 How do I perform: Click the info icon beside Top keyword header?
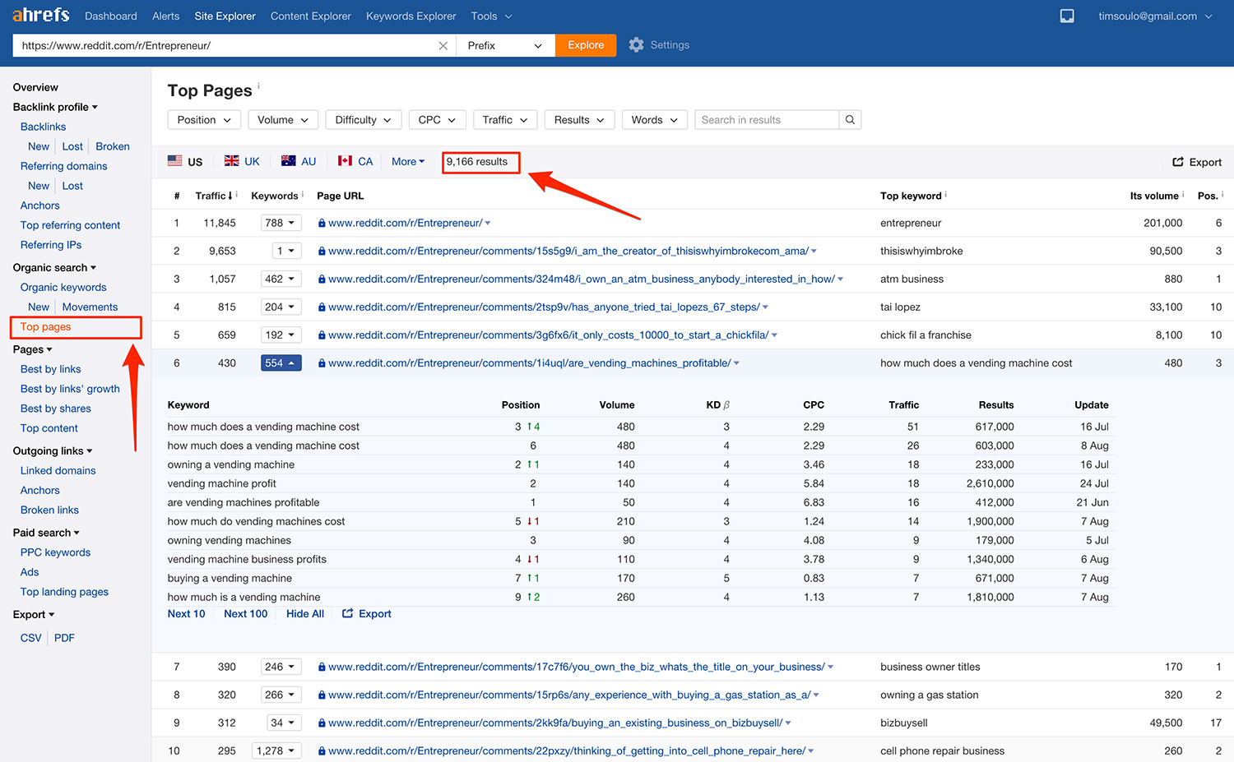click(x=946, y=194)
